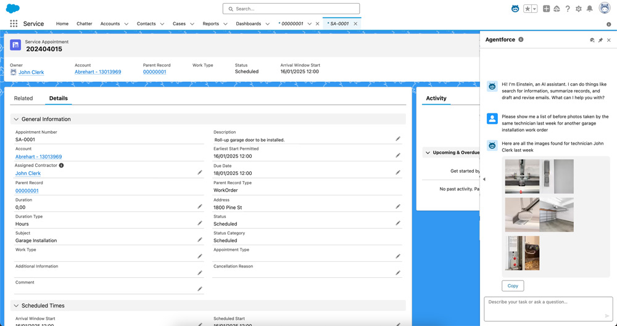Screen dimensions: 617x326
Task: Edit the Subject field pencil
Action: pyautogui.click(x=200, y=240)
